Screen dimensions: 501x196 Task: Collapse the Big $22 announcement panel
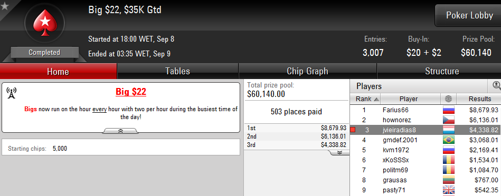click(121, 131)
